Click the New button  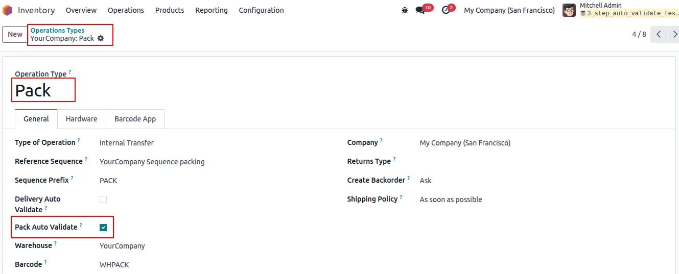coord(15,34)
